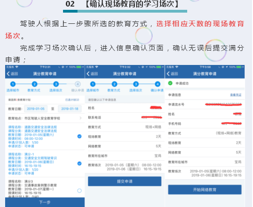Tap battery icon in first screen status bar
Image resolution: width=253 pixels, height=207 pixels.
tap(79, 67)
